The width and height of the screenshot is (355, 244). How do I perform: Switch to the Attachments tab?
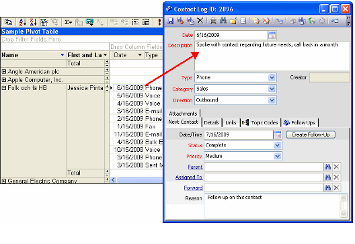pyautogui.click(x=183, y=114)
